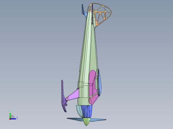This screenshot has width=173, height=129.
Task: Pick the dark purple rudder hinge rod
Action: click(92, 14)
